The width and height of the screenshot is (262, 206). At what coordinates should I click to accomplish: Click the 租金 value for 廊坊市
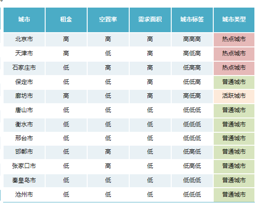[x=66, y=97]
